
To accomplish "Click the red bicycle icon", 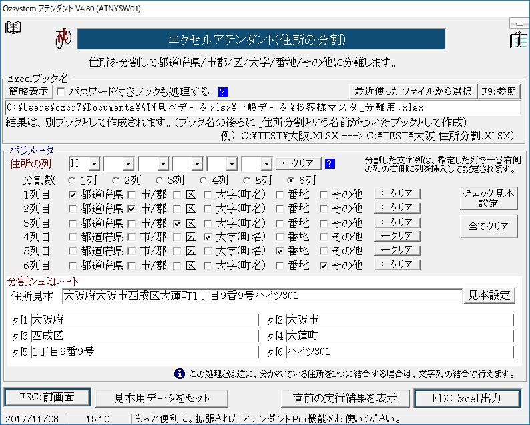I will pos(63,38).
